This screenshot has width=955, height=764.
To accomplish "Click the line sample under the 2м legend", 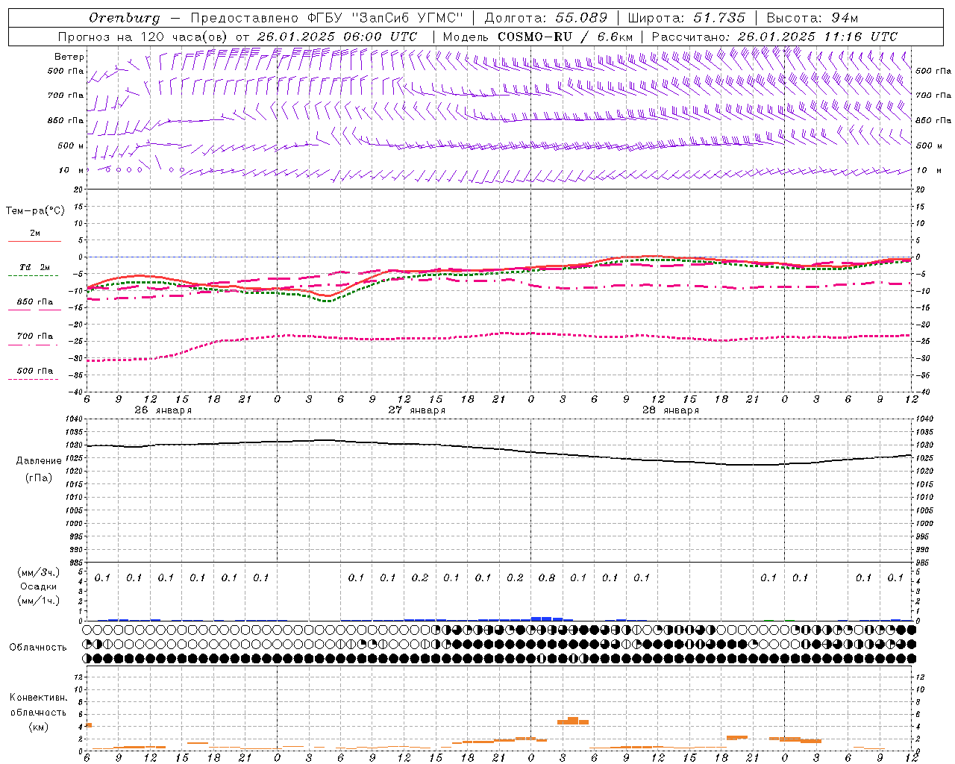I will tap(34, 242).
